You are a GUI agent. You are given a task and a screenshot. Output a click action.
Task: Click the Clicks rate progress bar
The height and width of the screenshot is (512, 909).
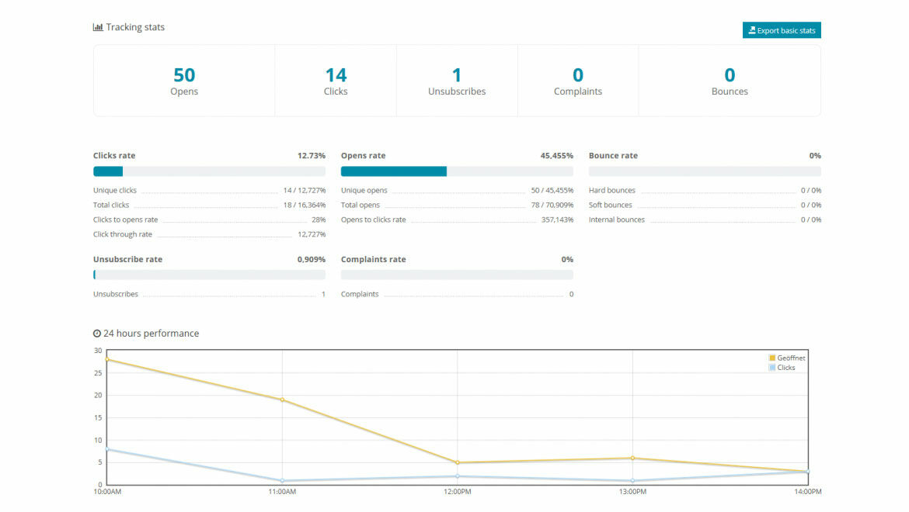(x=209, y=171)
